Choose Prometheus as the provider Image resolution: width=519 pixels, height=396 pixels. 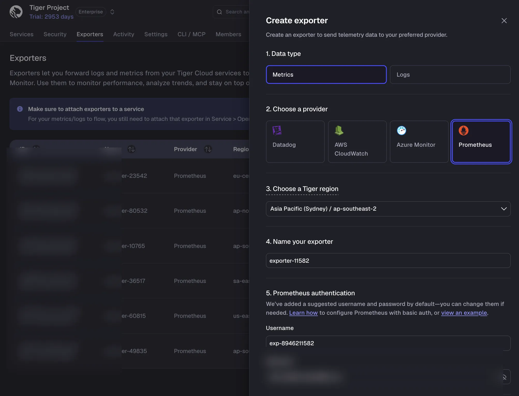click(x=481, y=142)
